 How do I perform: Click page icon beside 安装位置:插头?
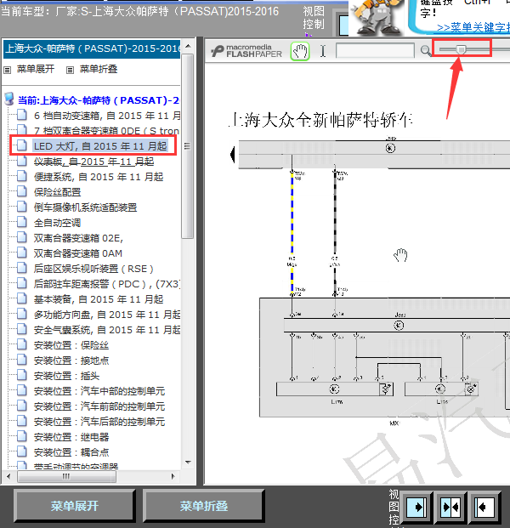coord(22,375)
